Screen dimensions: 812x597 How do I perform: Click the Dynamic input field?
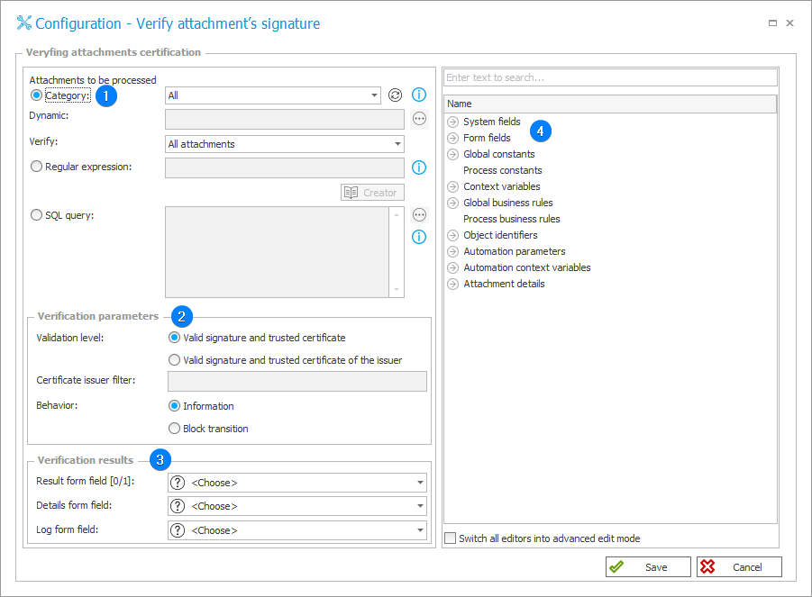point(284,119)
